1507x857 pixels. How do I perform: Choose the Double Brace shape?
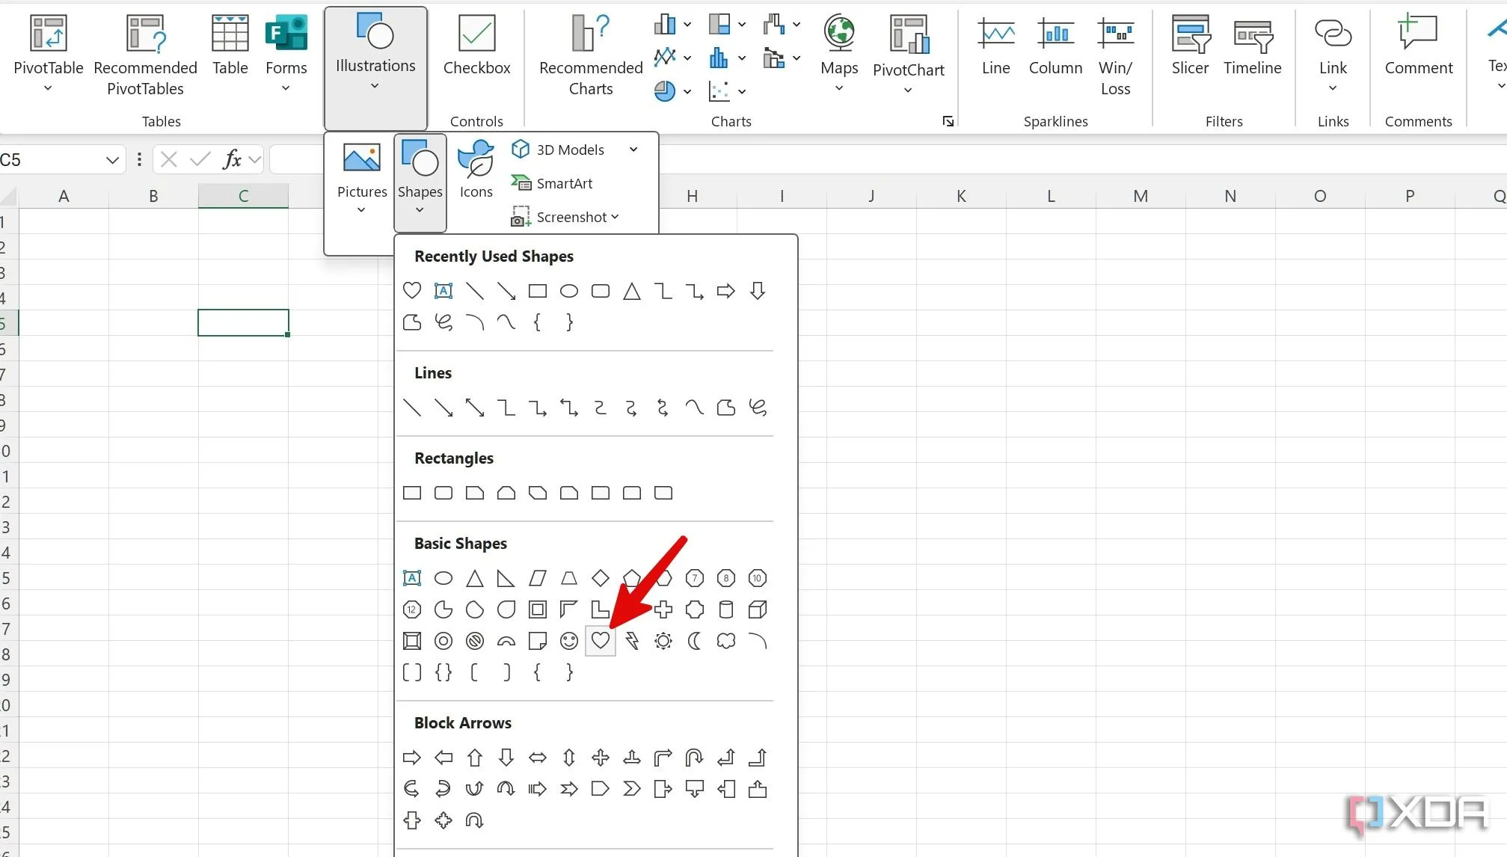(443, 672)
